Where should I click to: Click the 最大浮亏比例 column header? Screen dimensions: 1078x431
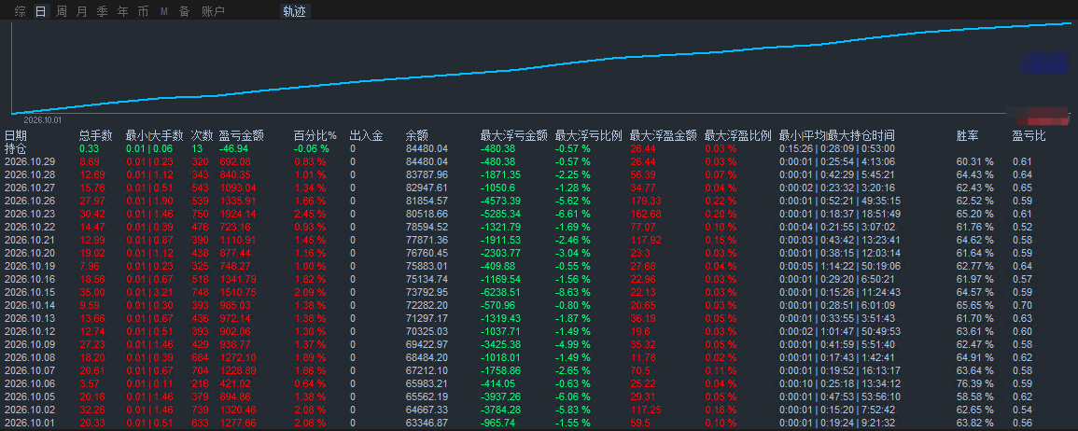[589, 135]
